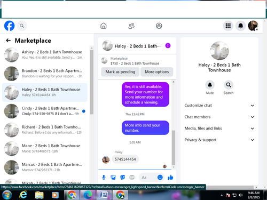Click the More options button

156,72
